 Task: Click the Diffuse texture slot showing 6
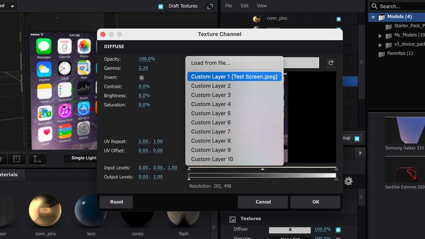pos(290,230)
